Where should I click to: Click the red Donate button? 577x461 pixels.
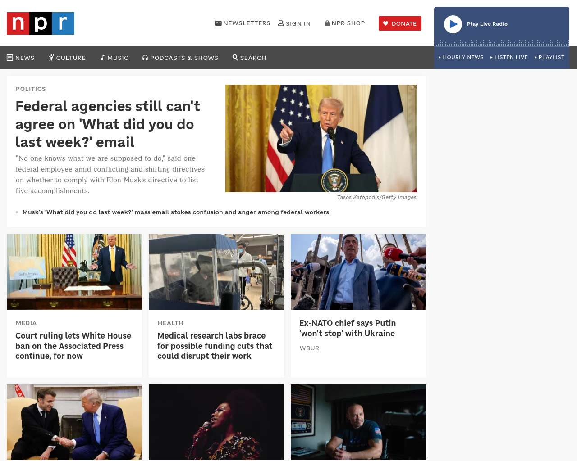400,23
